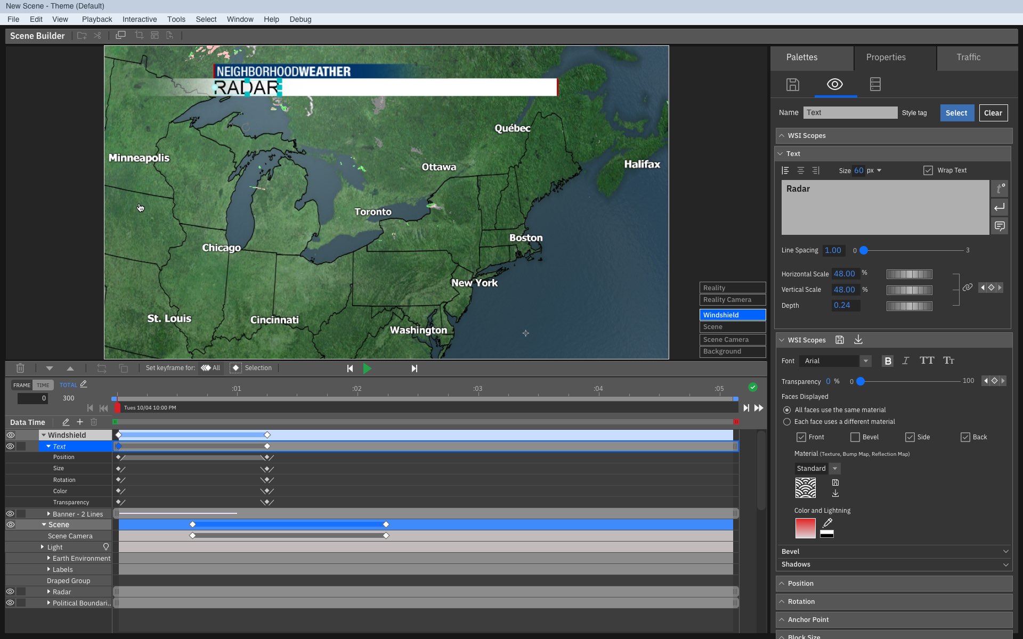Click the Bold formatting icon for the font
The width and height of the screenshot is (1023, 639).
click(x=888, y=361)
